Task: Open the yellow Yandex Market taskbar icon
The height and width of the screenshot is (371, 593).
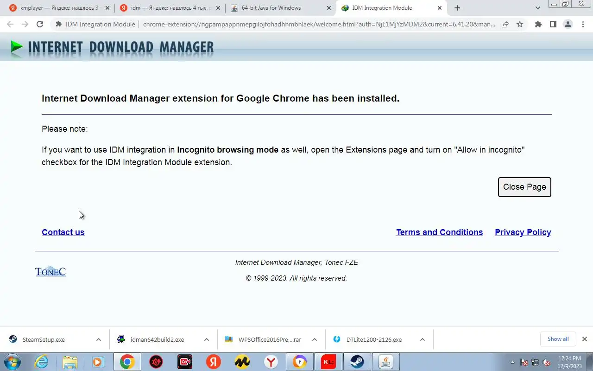Action: point(242,362)
